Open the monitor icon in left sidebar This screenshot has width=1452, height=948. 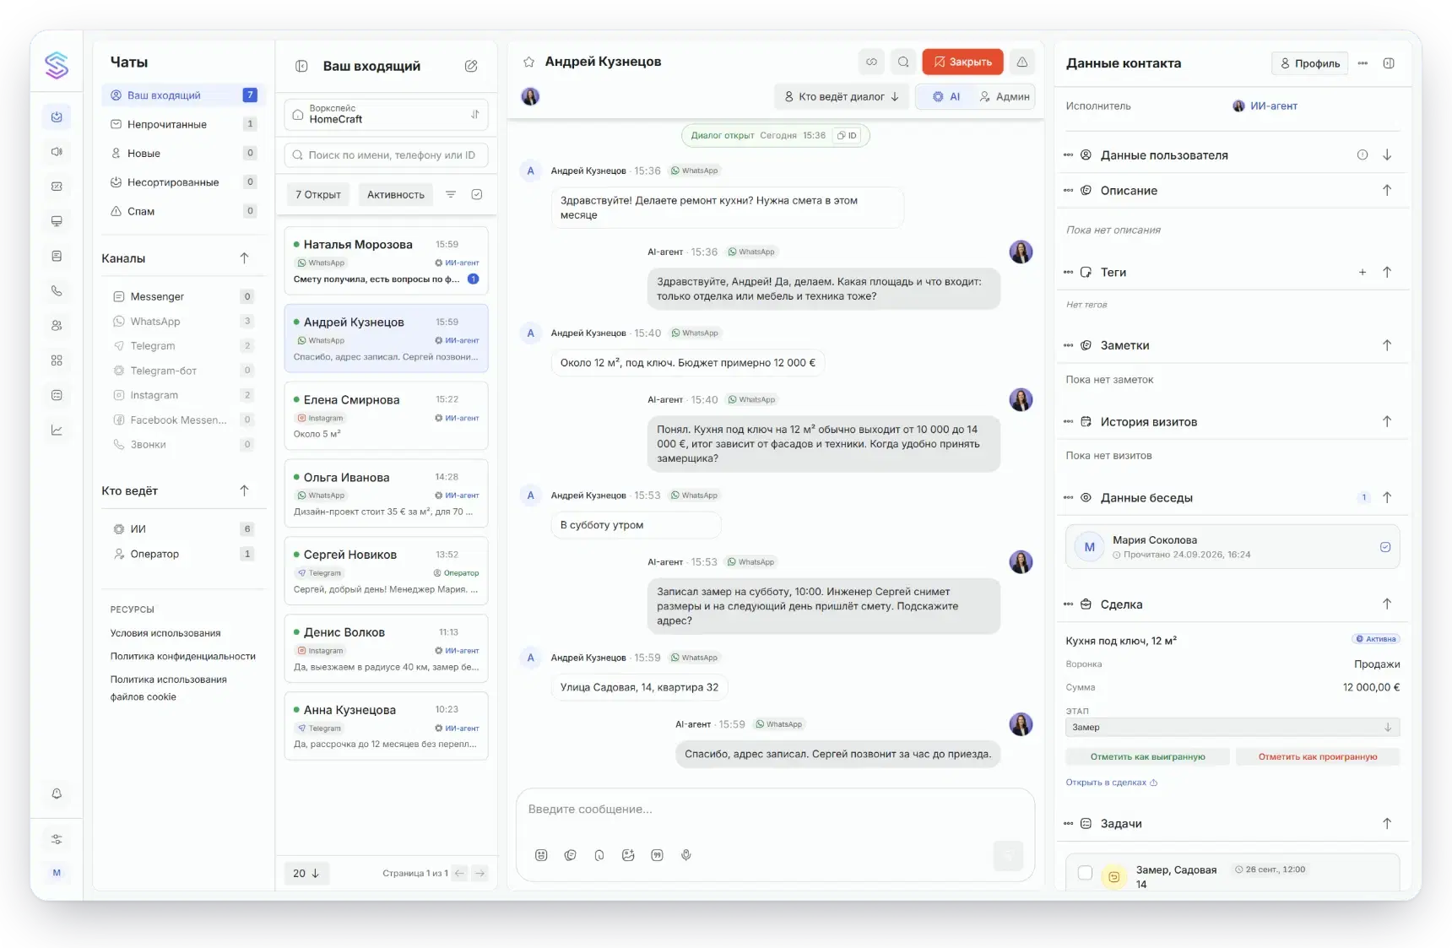[x=57, y=221]
